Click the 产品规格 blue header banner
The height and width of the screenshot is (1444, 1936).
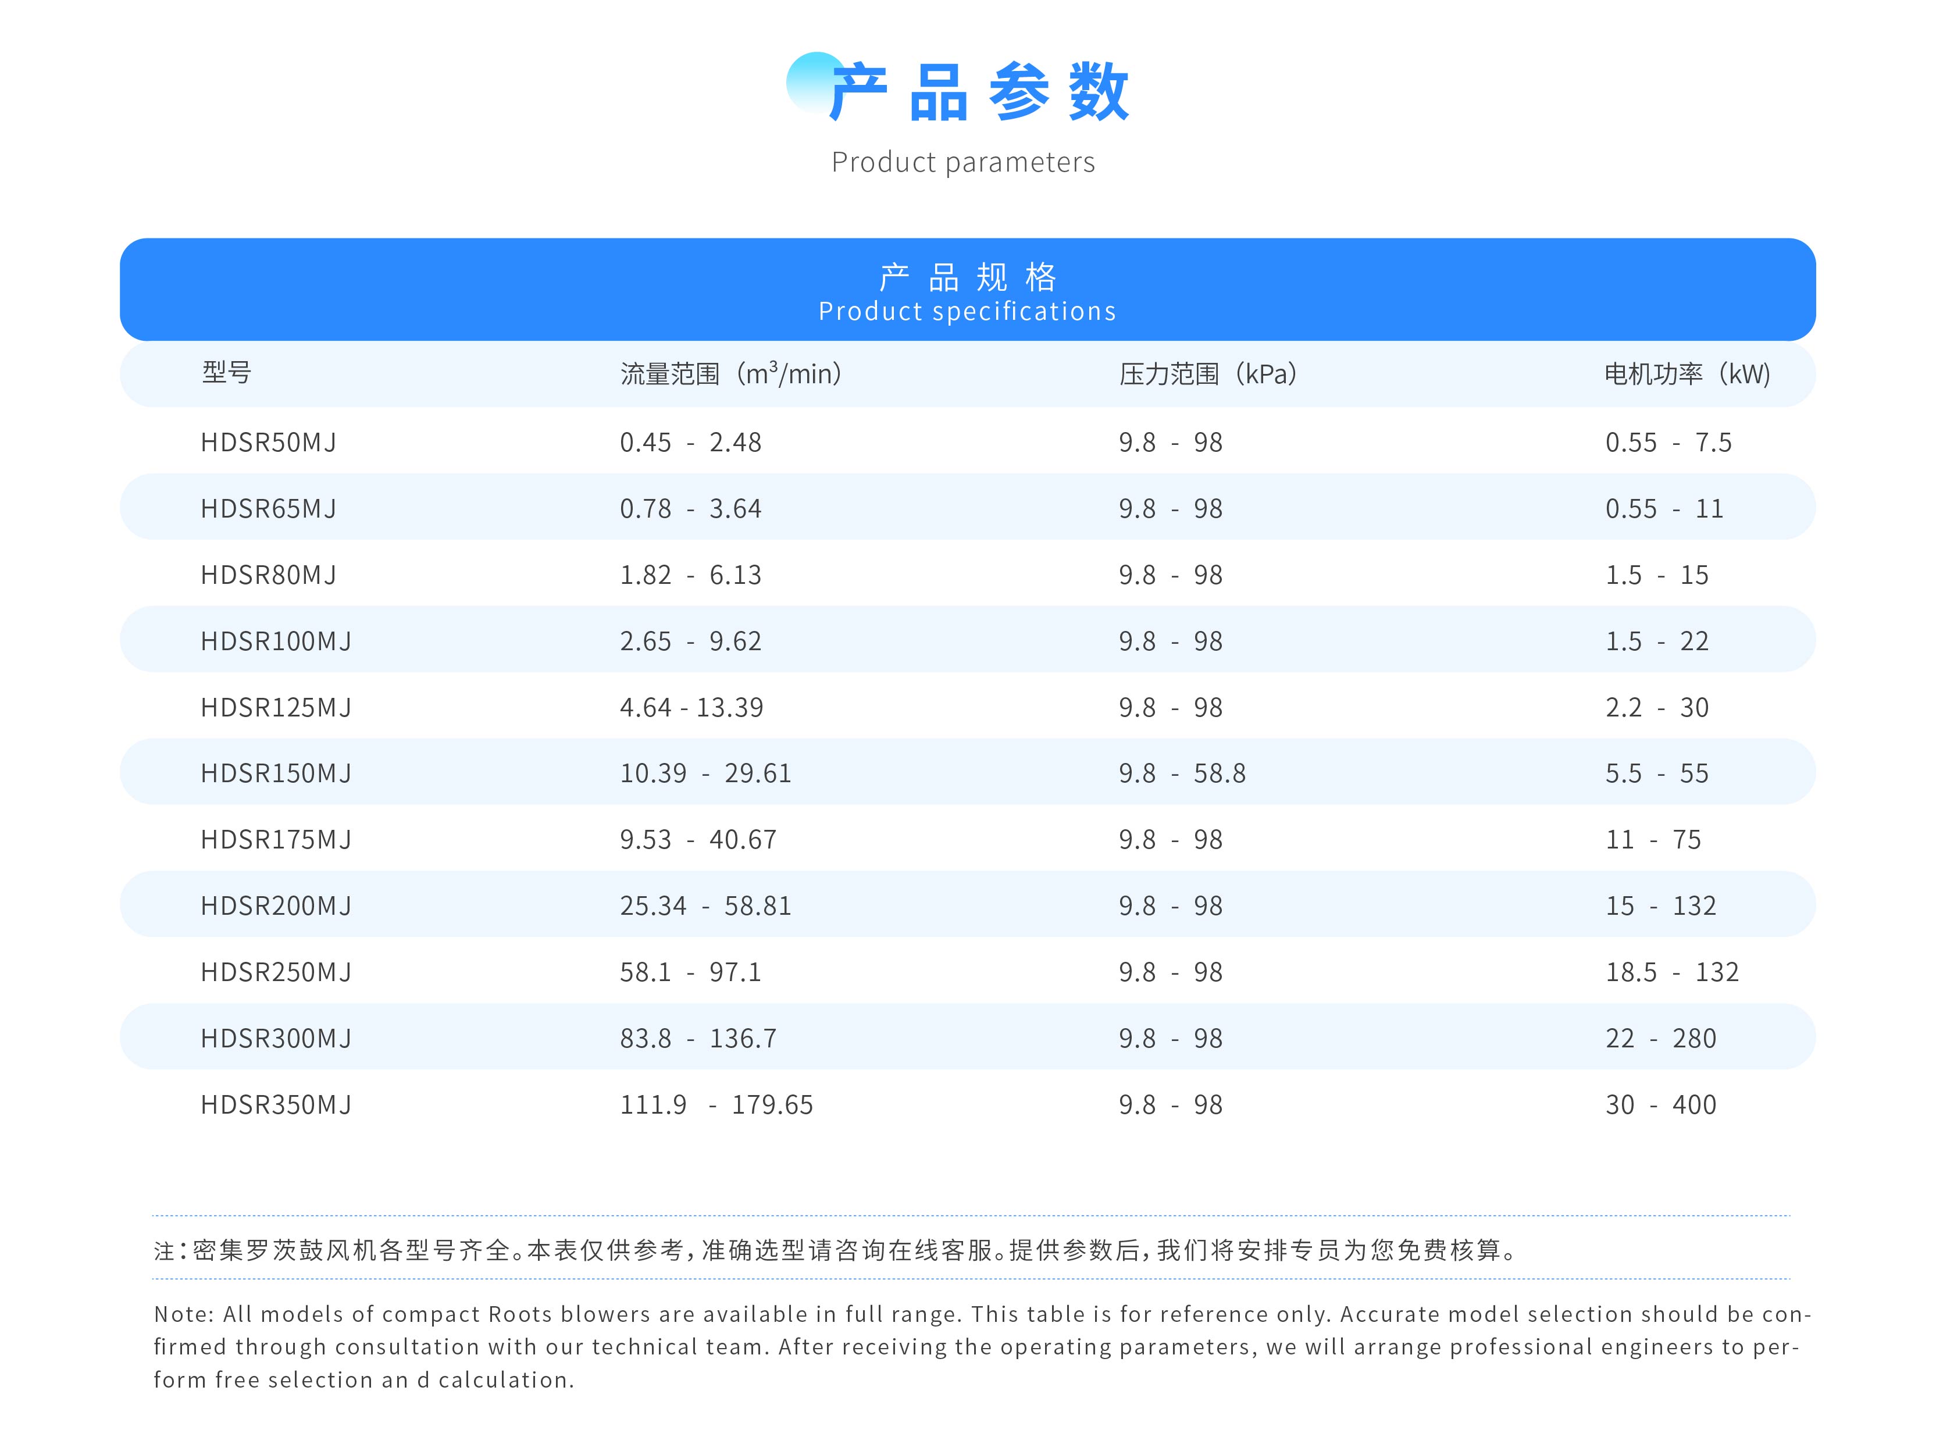[968, 290]
